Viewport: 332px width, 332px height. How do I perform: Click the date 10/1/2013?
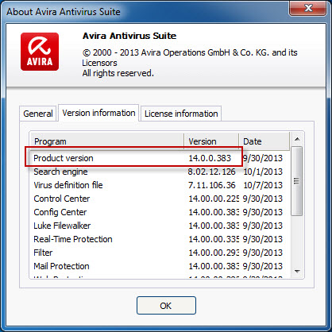click(x=263, y=172)
